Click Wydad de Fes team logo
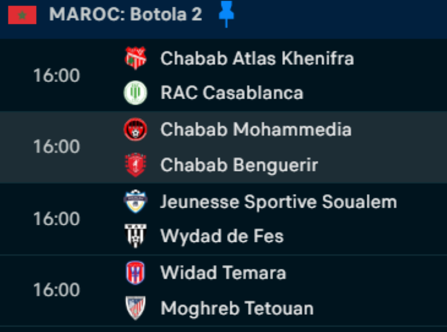Viewport: 447px width, 332px height. [135, 236]
